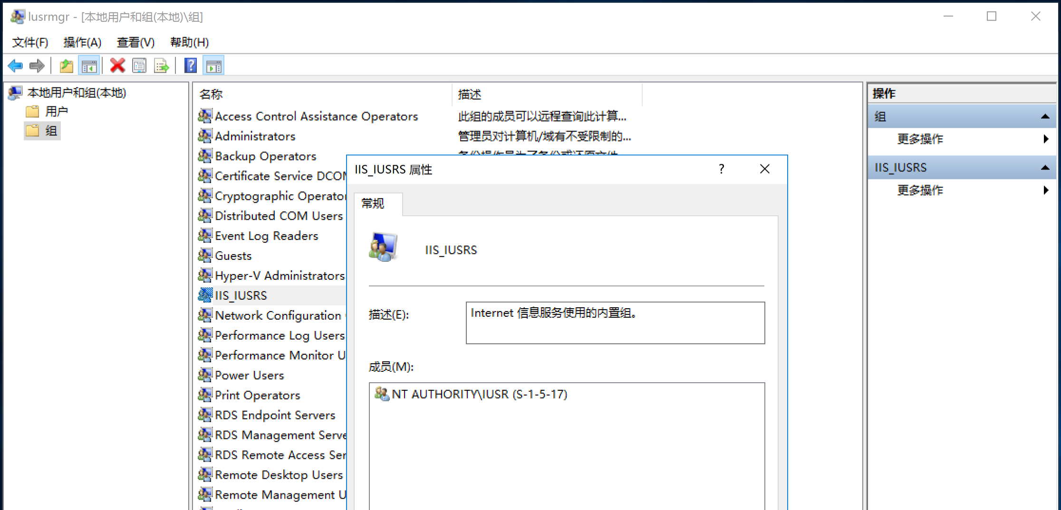Screen dimensions: 1061x510
Task: Collapse the IIS_IUSRS actions section
Action: pyautogui.click(x=1045, y=168)
